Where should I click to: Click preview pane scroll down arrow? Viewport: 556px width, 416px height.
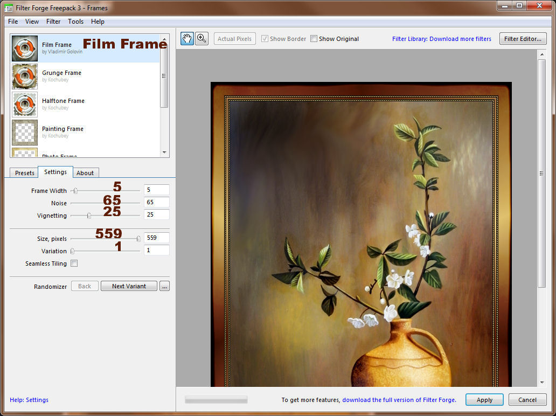click(541, 382)
